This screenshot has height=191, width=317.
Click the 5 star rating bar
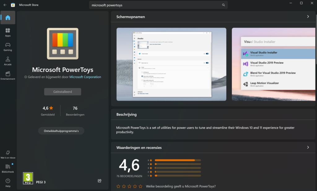178,160
